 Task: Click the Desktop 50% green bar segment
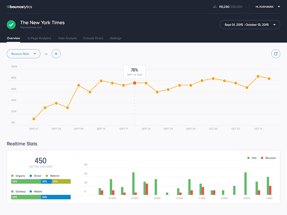coord(26,197)
